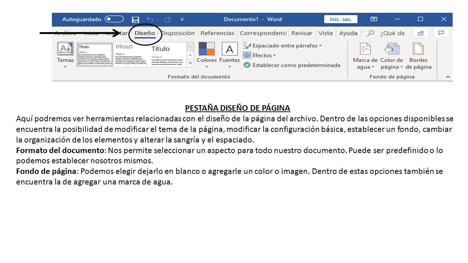Click the Color de página icon

click(x=392, y=49)
